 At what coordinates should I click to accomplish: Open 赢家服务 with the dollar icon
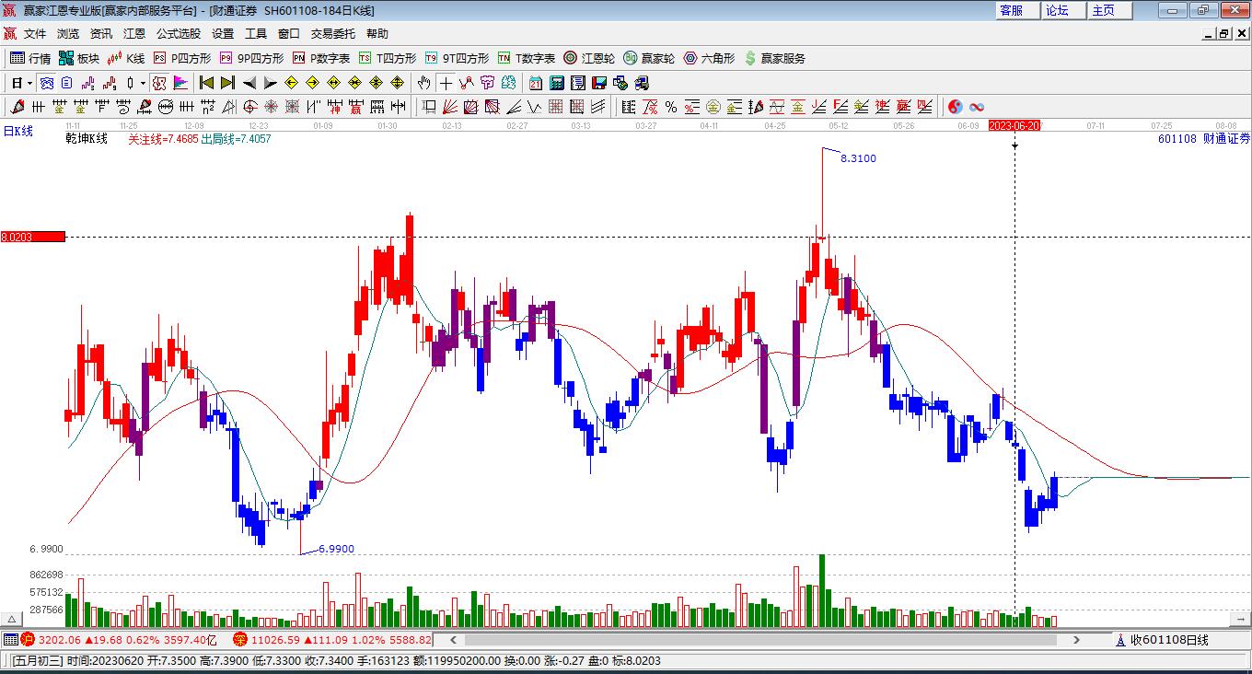(x=774, y=58)
